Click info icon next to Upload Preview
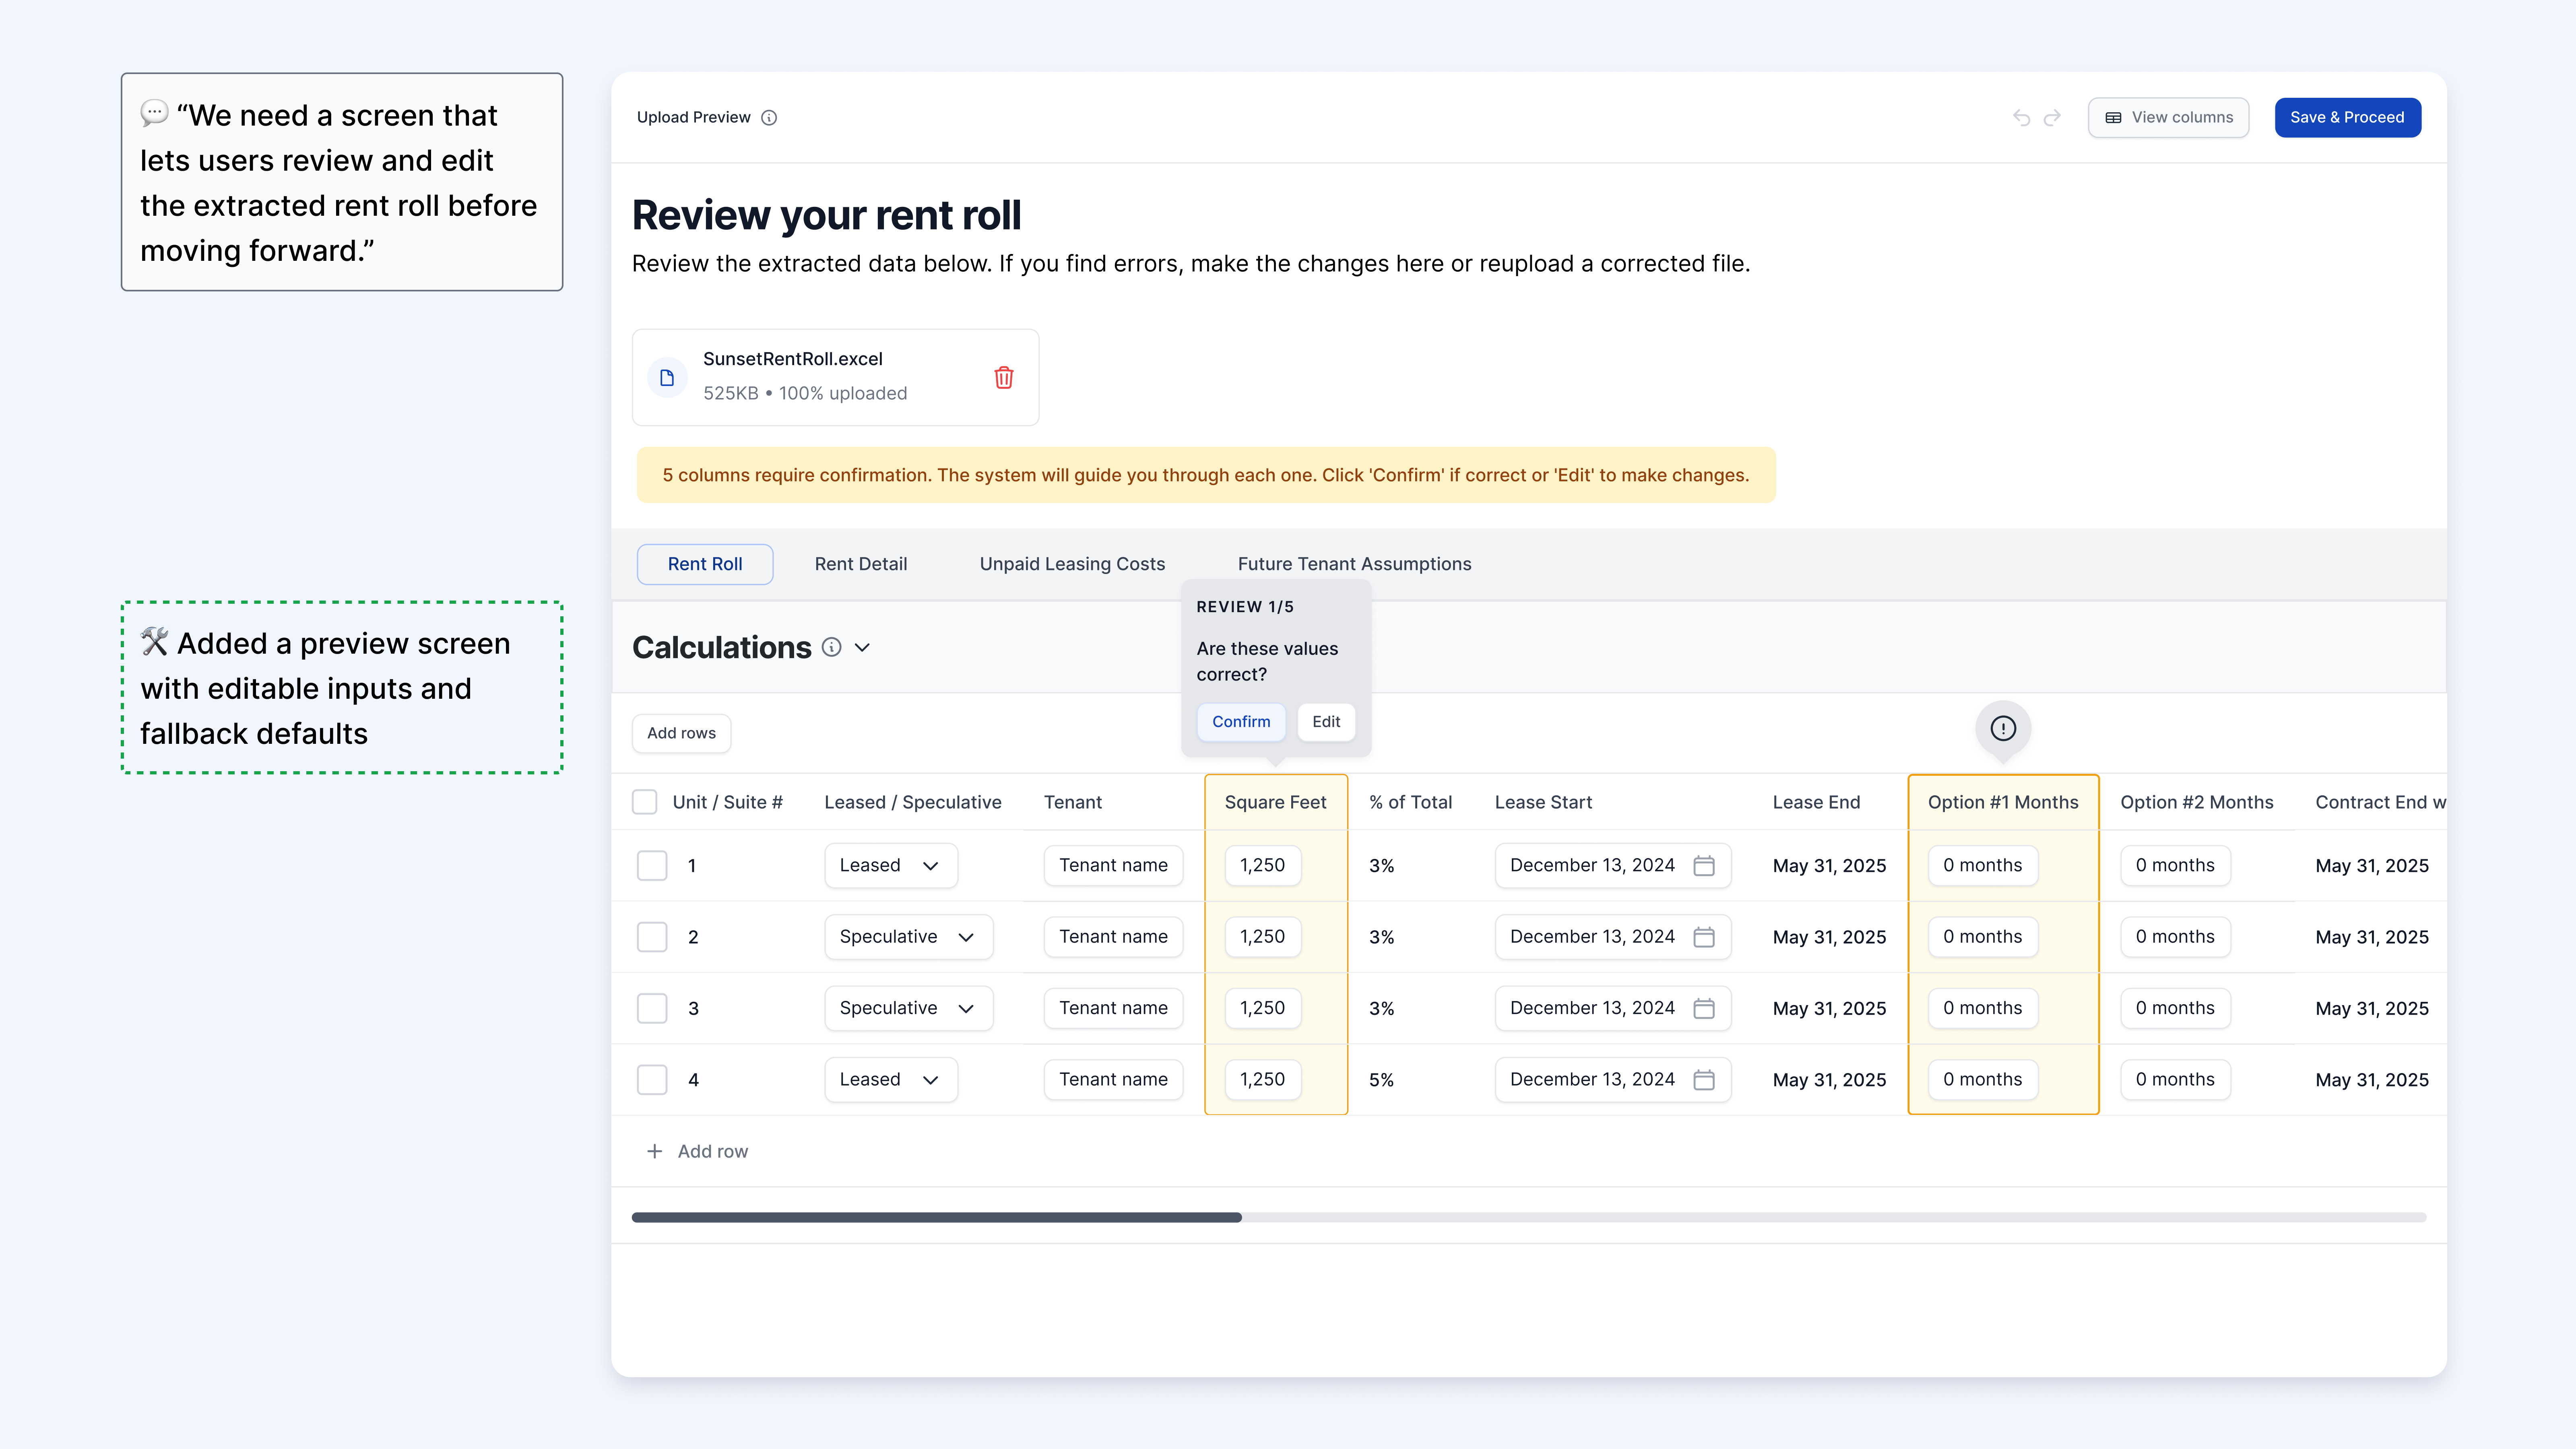2576x1449 pixels. click(x=769, y=118)
